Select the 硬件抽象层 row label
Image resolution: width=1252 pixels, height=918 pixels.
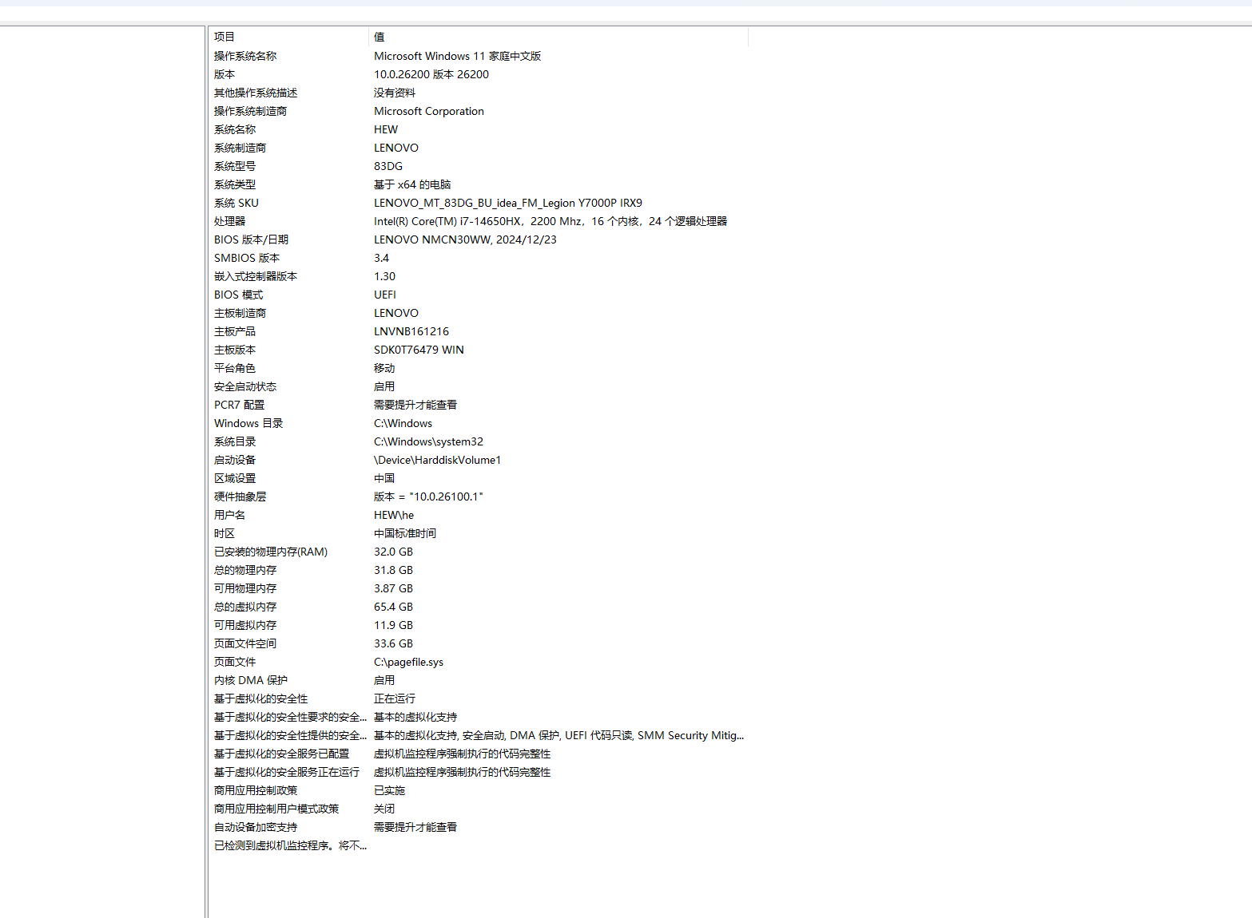(240, 497)
